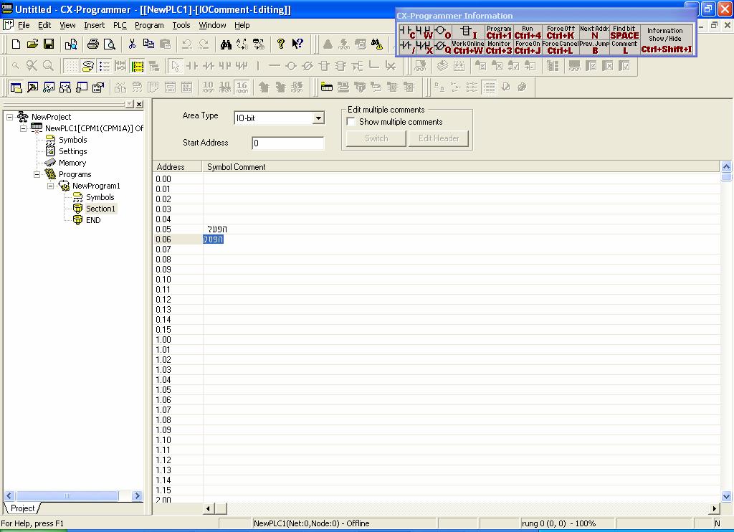Toggle the bulleted list view button

tap(105, 66)
